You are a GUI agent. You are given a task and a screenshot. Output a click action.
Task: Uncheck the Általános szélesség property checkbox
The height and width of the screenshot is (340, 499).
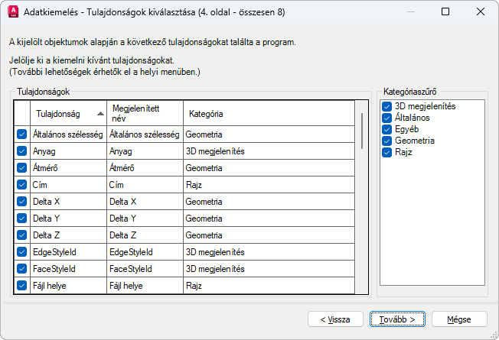(x=21, y=134)
